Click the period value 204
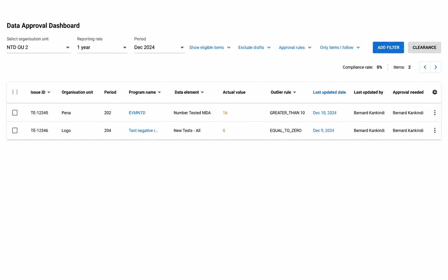 108,130
